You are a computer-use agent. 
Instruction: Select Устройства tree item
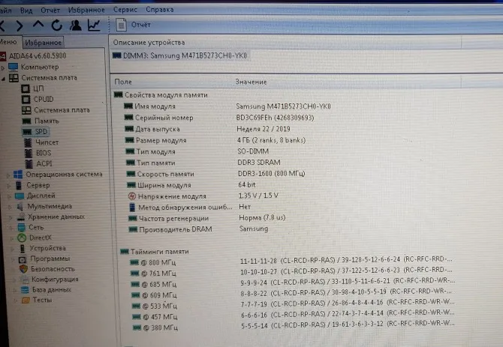42,248
